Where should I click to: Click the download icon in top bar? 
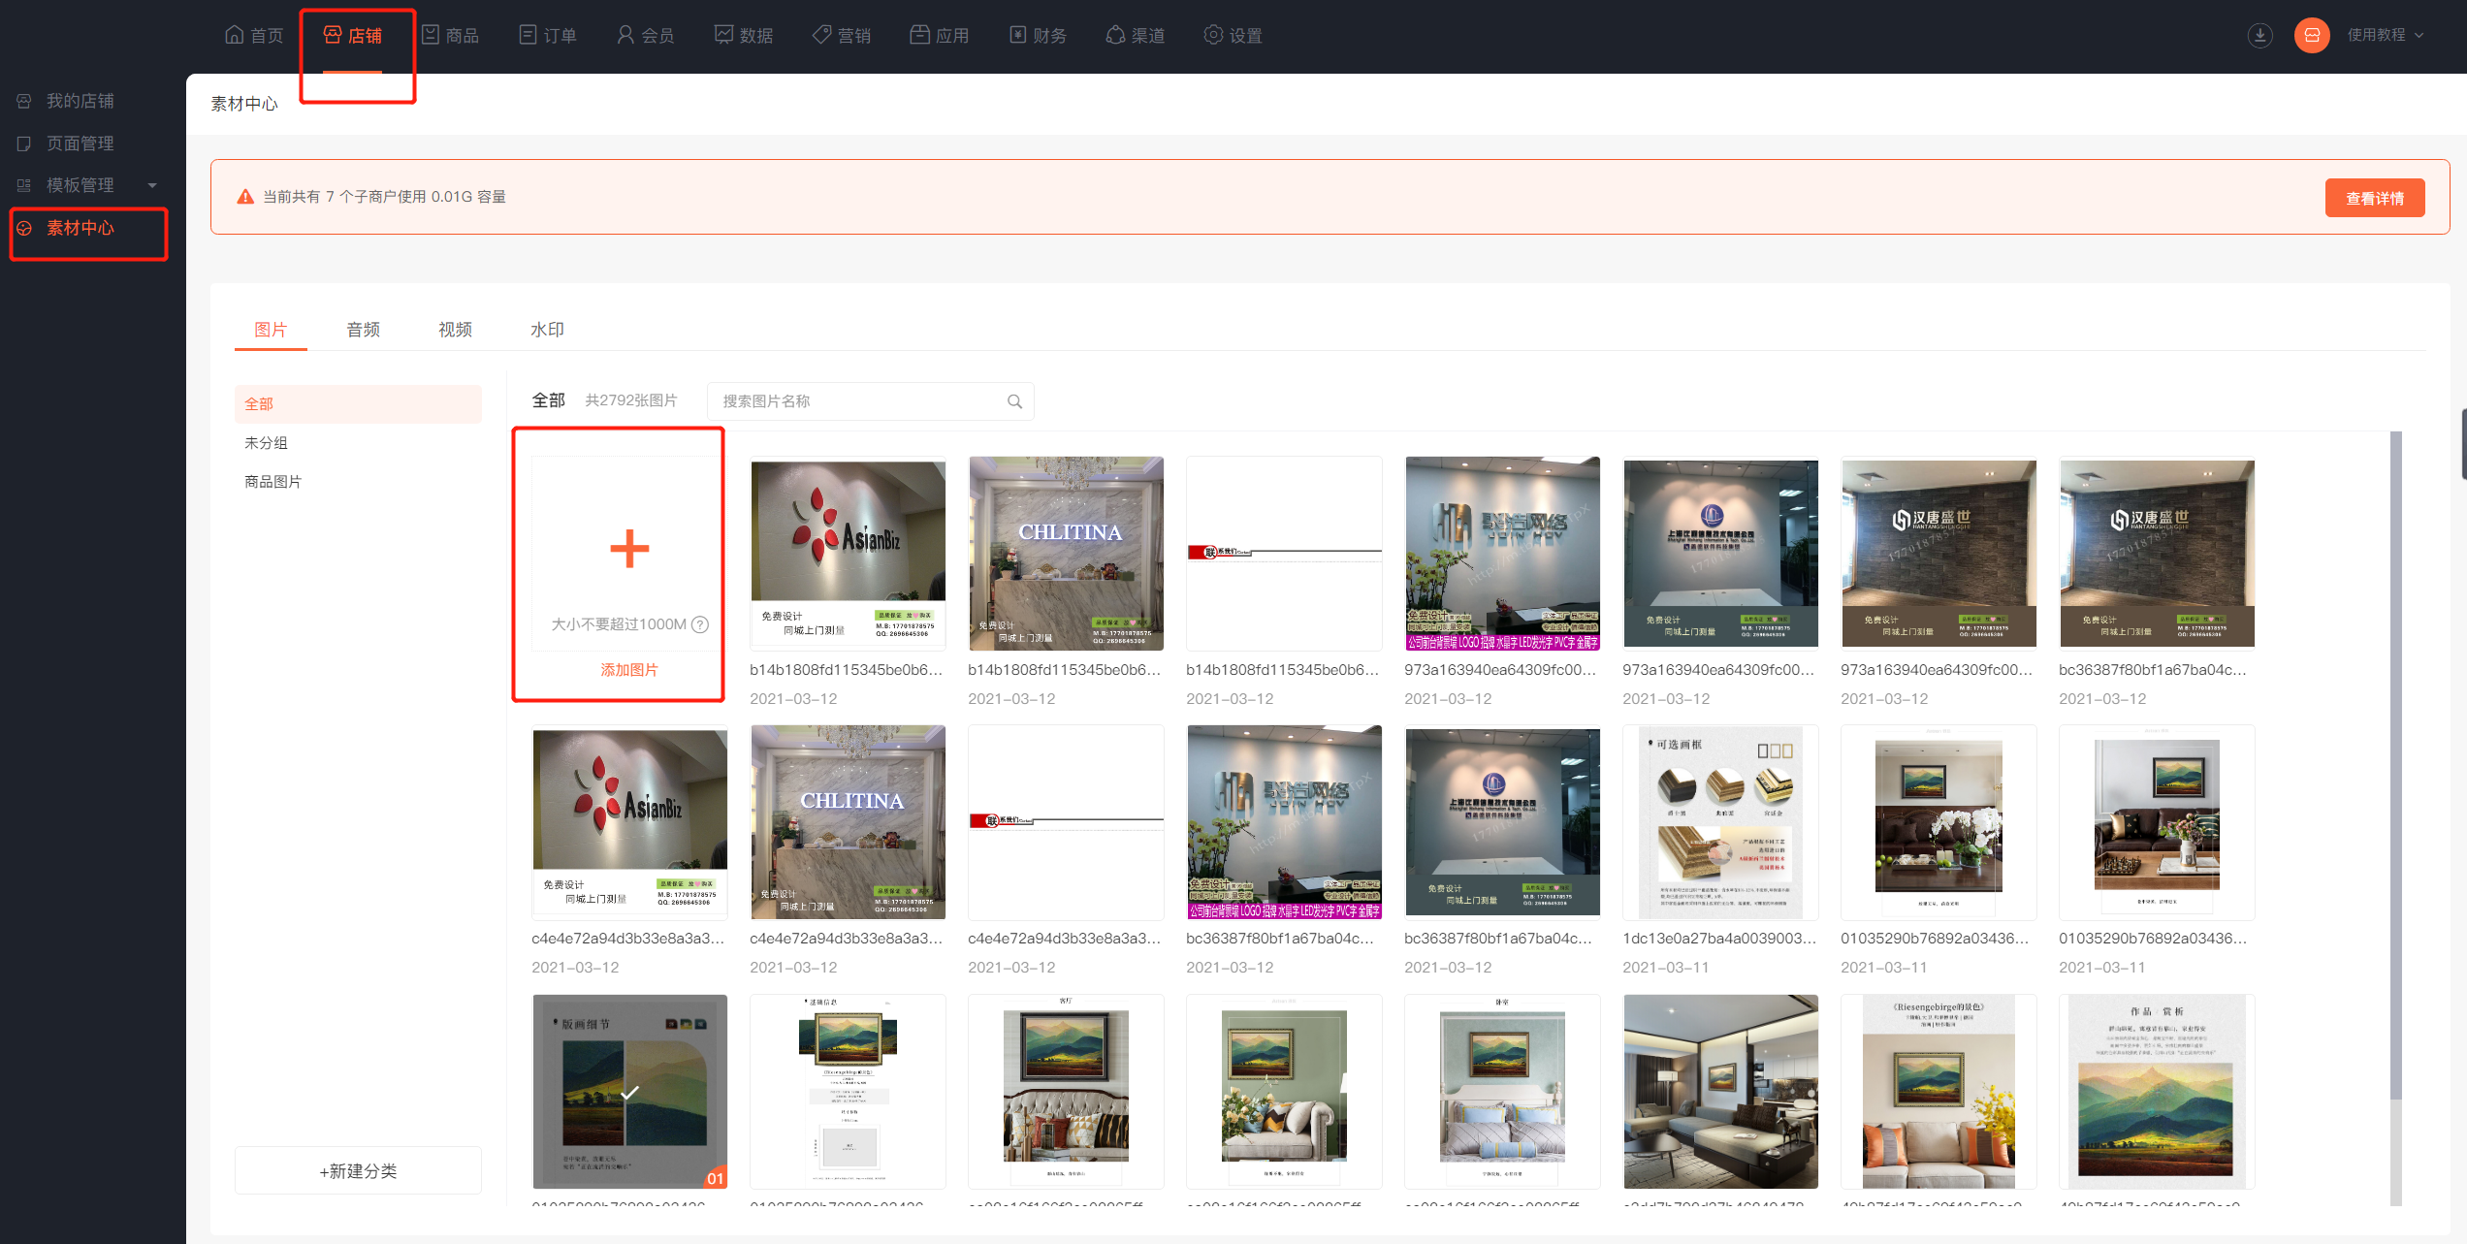coord(2259,36)
